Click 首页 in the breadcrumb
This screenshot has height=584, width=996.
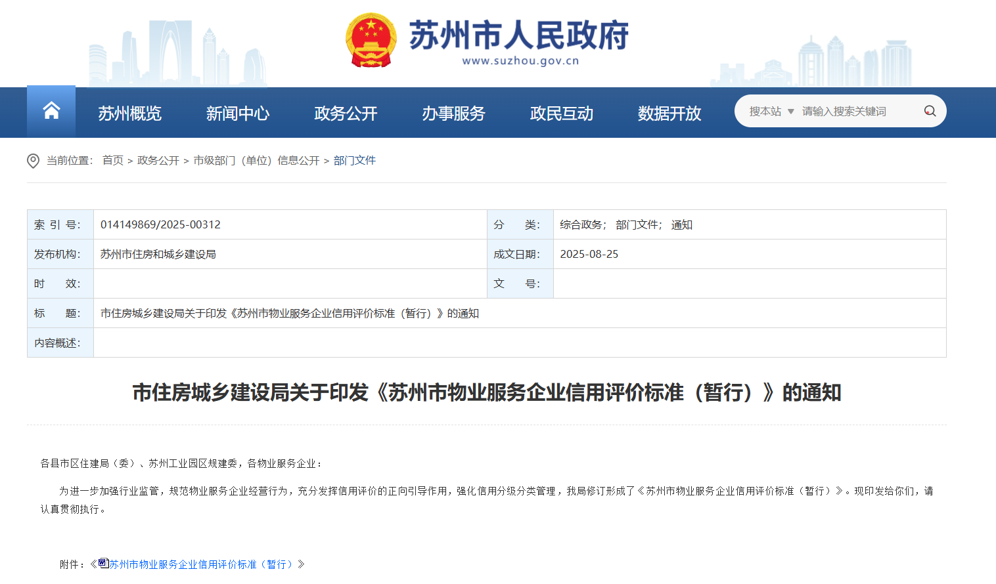point(112,161)
